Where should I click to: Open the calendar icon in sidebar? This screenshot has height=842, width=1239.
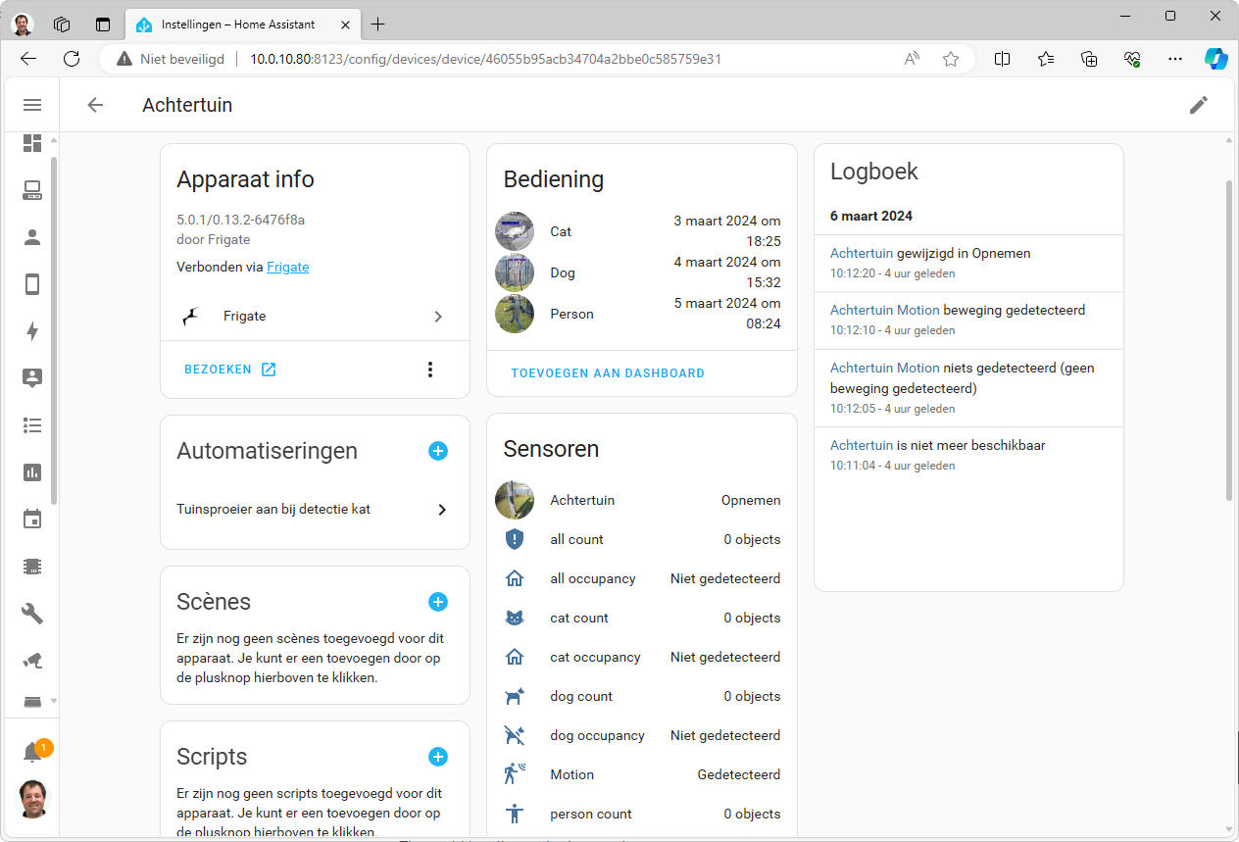[32, 519]
